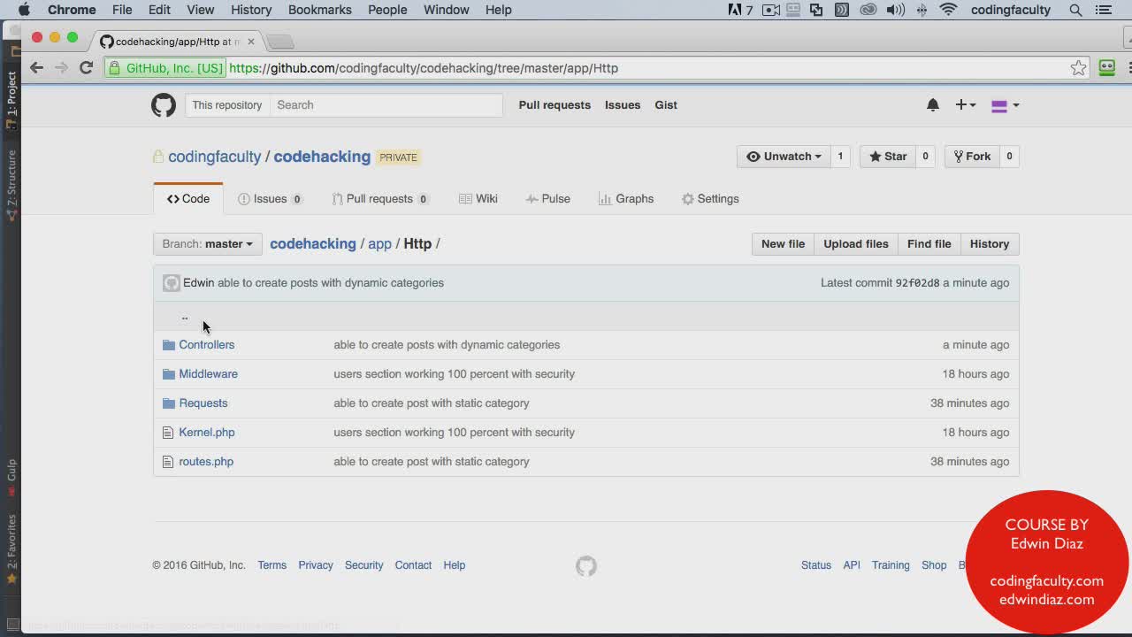Click the footer GitHub logo

point(586,566)
